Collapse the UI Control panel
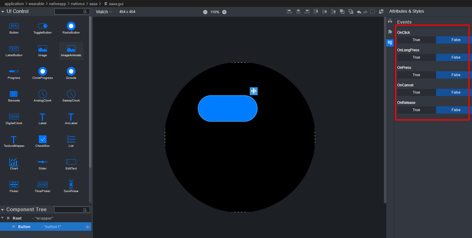Image resolution: width=472 pixels, height=238 pixels. click(3, 11)
